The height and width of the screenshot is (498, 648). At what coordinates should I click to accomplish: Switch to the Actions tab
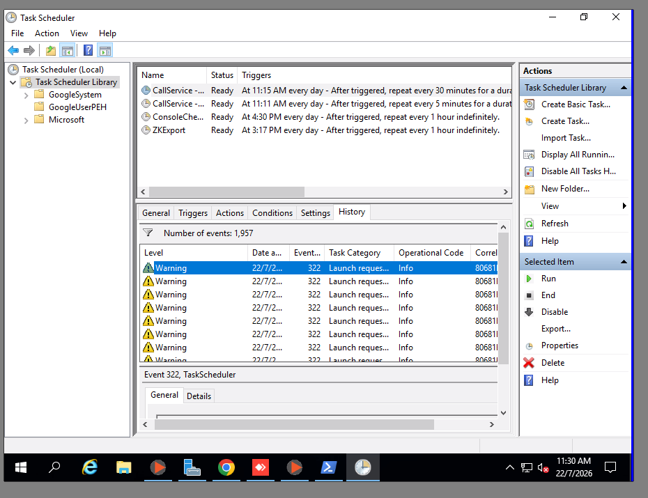(x=230, y=213)
